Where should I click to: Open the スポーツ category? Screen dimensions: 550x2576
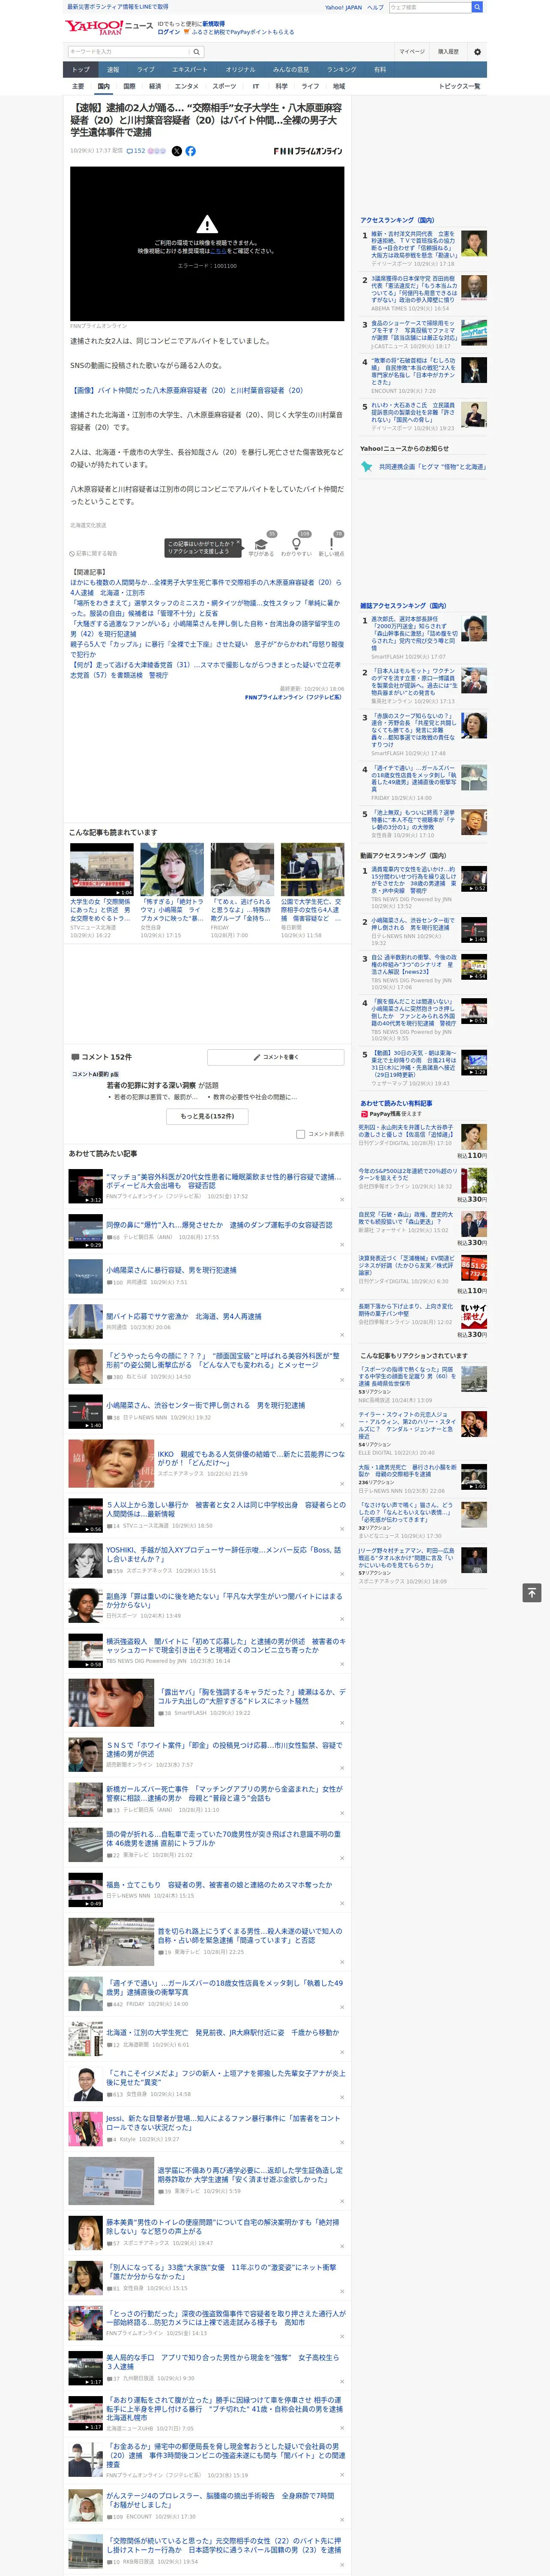tap(224, 86)
